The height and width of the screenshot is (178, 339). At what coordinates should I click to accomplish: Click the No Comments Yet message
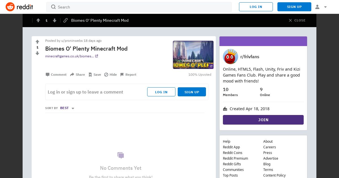(121, 168)
